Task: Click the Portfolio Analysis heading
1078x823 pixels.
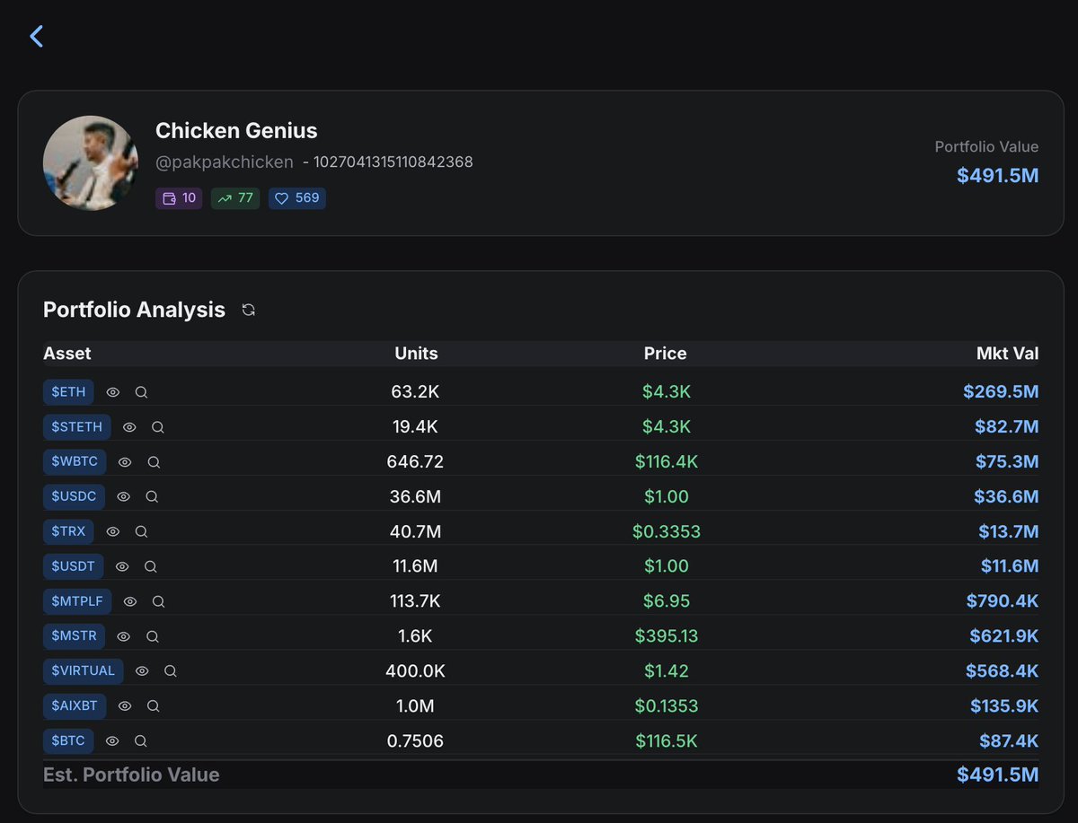Action: 134,310
